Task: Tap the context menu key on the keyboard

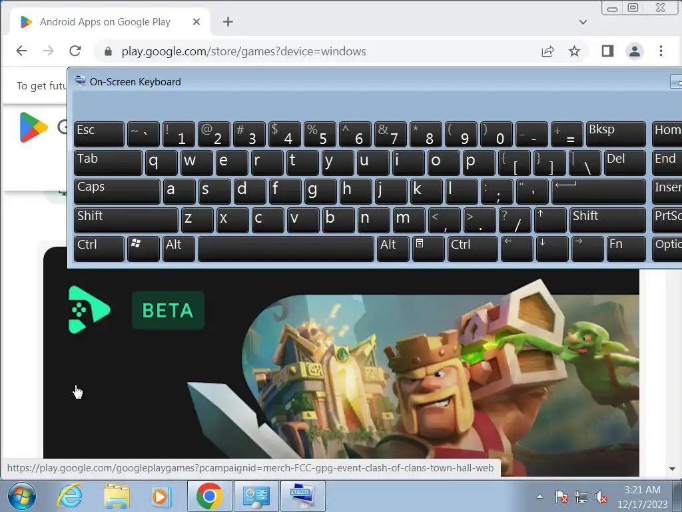Action: point(428,249)
